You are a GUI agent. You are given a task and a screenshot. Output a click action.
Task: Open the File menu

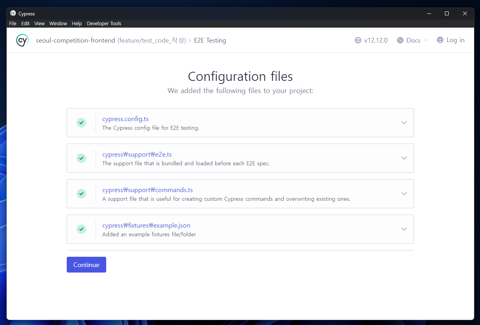click(13, 24)
